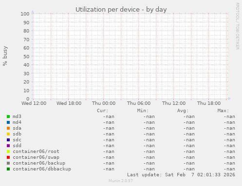Screen dimensions: 242x186
Task: Click the 'Thu 12:00' time axis label
Action: click(x=174, y=103)
